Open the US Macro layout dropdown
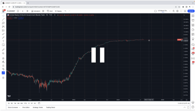 [x=162, y=11]
